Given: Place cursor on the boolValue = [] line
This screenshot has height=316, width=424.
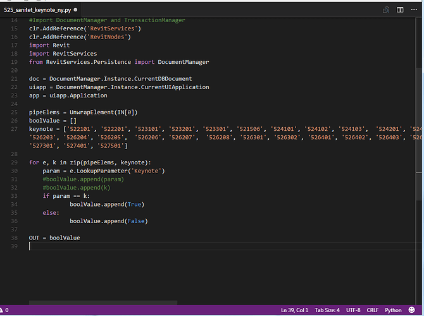Looking at the screenshot, I should click(53, 120).
